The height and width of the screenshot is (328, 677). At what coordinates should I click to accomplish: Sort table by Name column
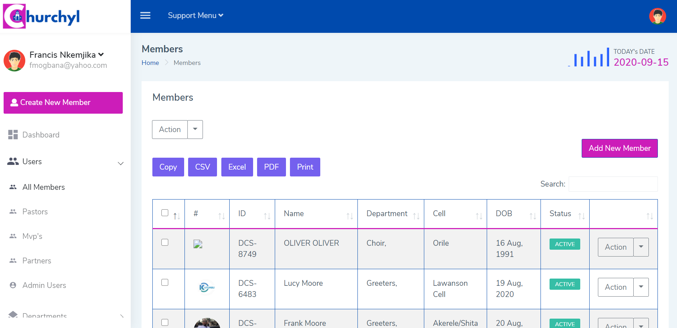point(350,216)
